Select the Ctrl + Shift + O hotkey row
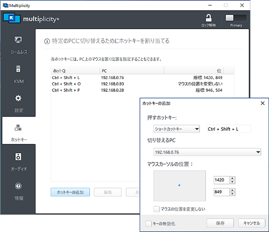This screenshot has width=269, height=232. [143, 84]
